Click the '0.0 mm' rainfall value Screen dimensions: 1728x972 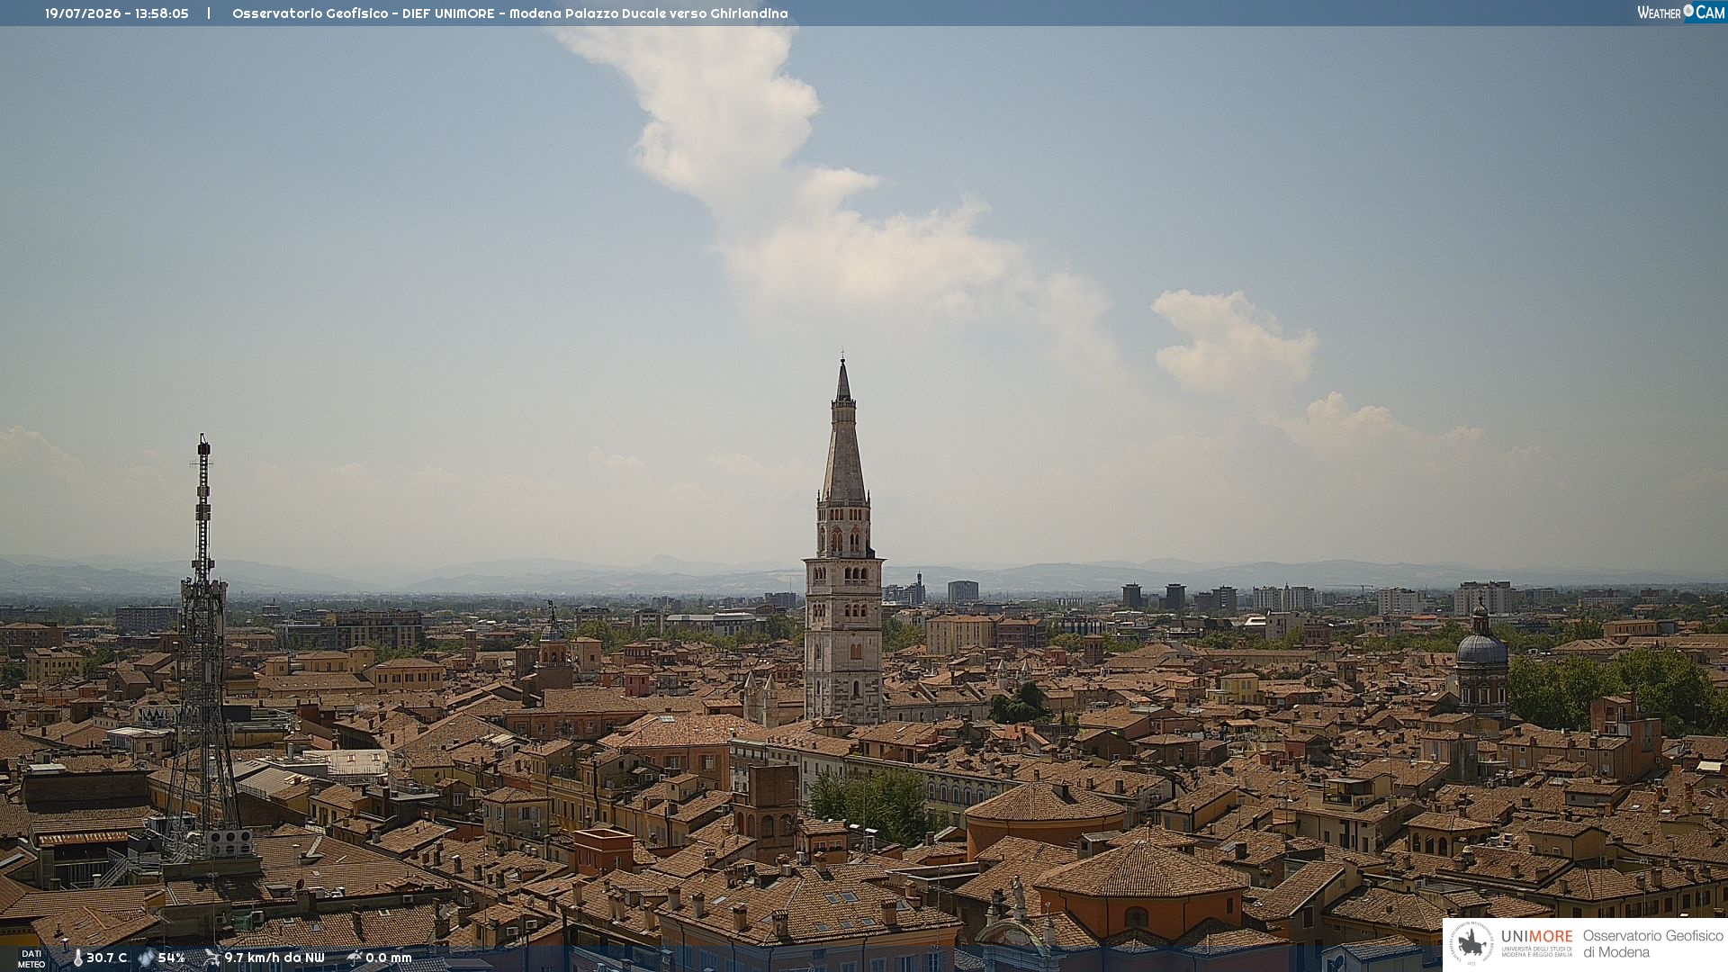click(x=389, y=958)
